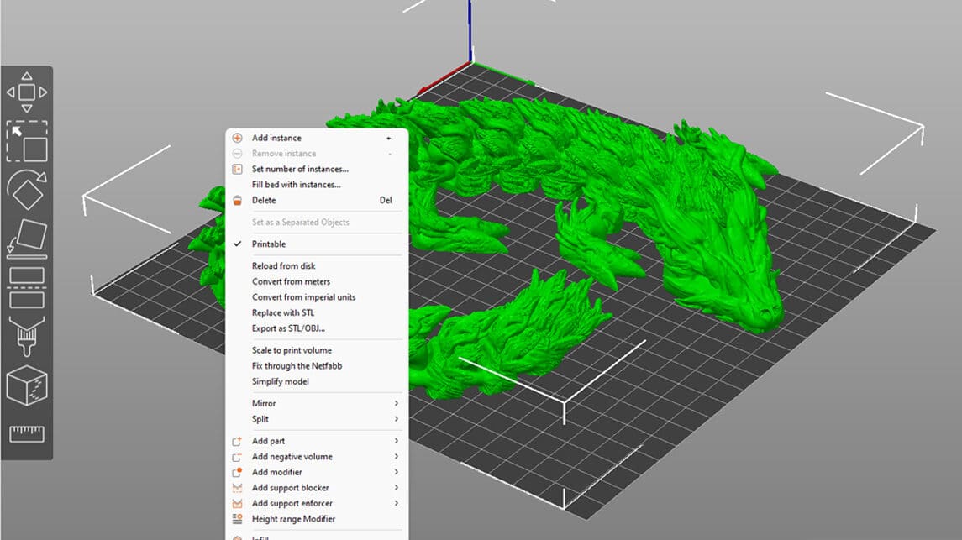Image resolution: width=962 pixels, height=540 pixels.
Task: Select Set as a Separated Objects
Action: (317, 222)
